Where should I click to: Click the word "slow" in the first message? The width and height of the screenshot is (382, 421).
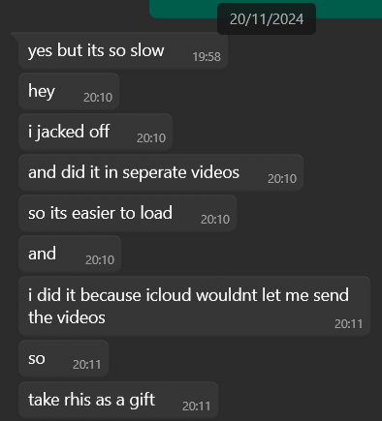click(147, 50)
